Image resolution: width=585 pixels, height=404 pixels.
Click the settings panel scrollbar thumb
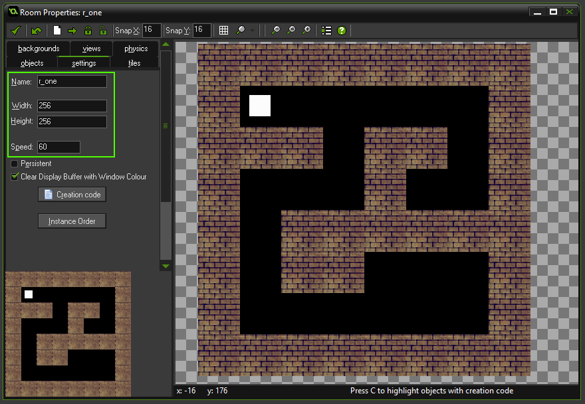166,126
